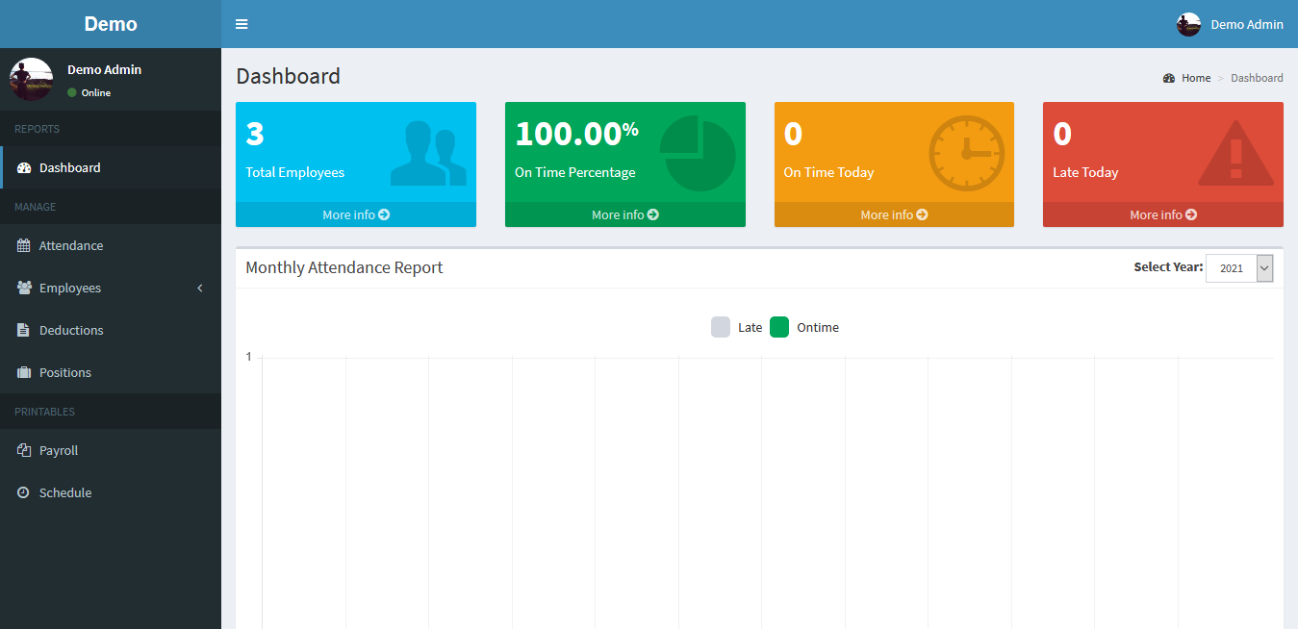Go to Deductions page
Image resolution: width=1298 pixels, height=629 pixels.
click(x=111, y=330)
